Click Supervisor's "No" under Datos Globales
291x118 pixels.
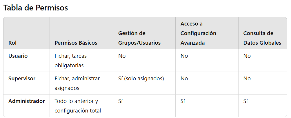[247, 78]
